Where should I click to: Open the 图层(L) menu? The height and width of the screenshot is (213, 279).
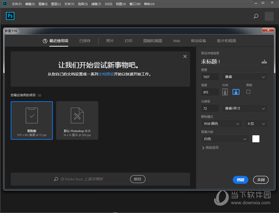[56, 4]
